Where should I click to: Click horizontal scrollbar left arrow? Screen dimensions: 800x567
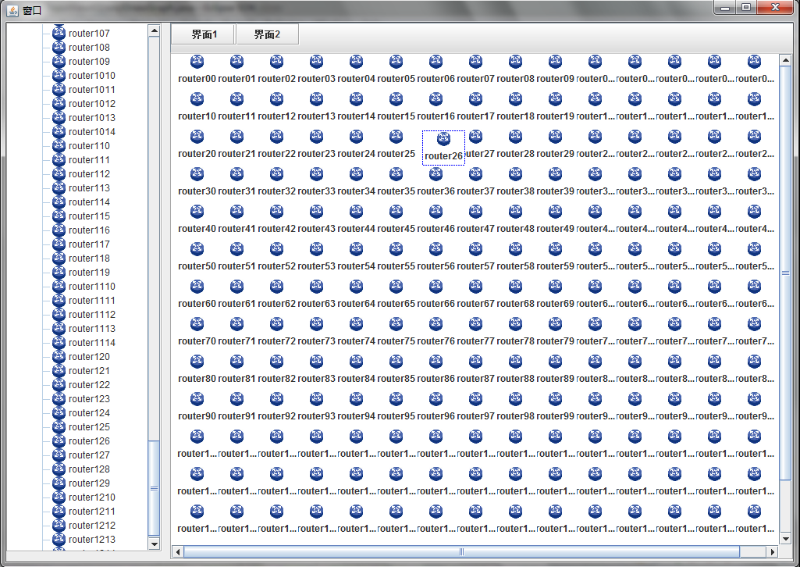(x=177, y=551)
